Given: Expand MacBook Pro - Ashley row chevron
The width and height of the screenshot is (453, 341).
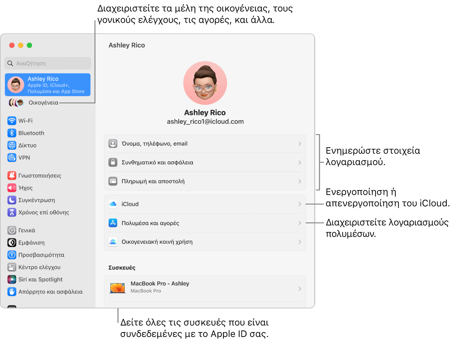Looking at the screenshot, I should coord(300,289).
